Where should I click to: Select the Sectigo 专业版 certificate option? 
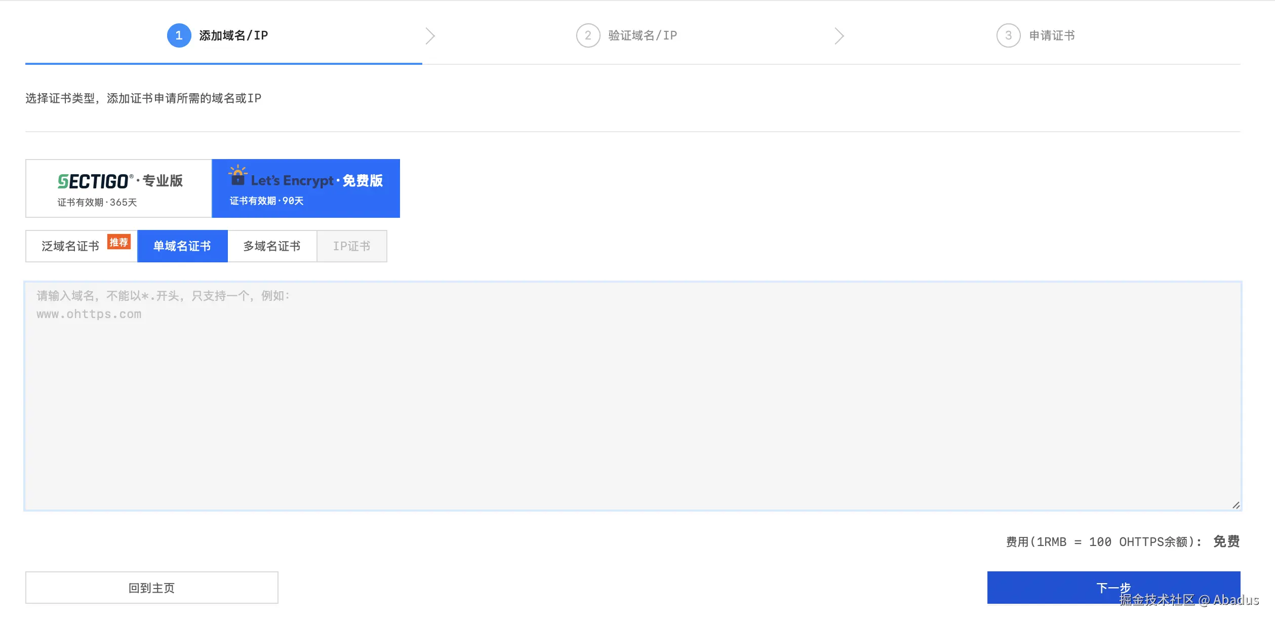click(119, 188)
